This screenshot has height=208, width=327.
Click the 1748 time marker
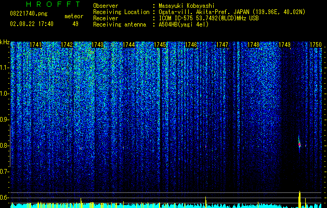click(x=253, y=45)
